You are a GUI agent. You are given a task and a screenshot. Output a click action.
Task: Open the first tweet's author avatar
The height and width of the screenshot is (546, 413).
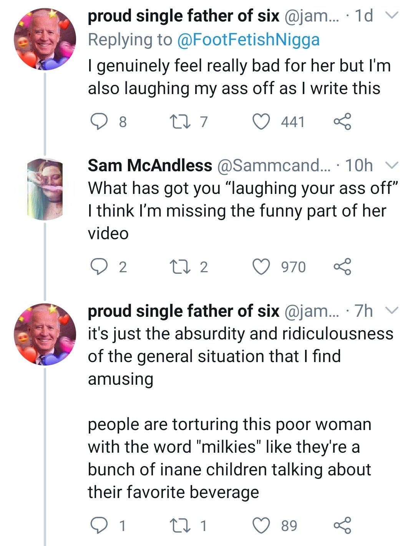tap(45, 40)
